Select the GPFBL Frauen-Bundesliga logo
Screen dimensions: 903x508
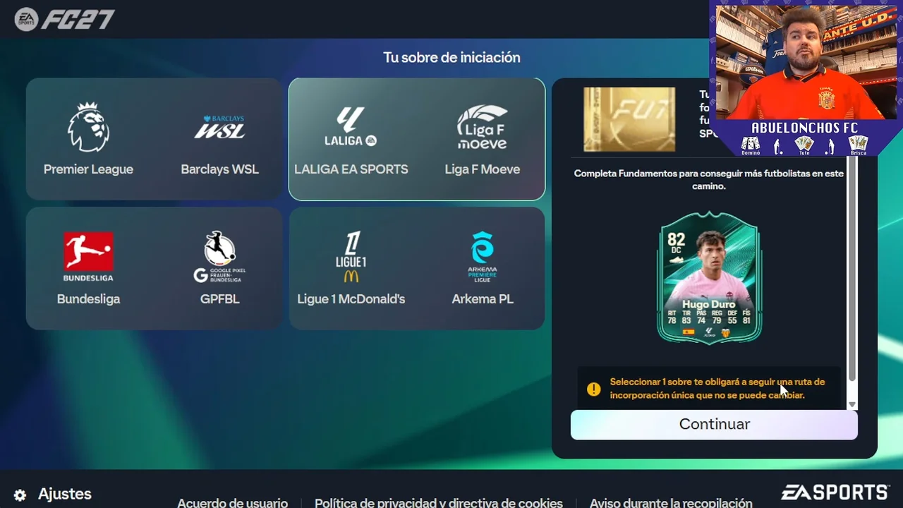(219, 257)
